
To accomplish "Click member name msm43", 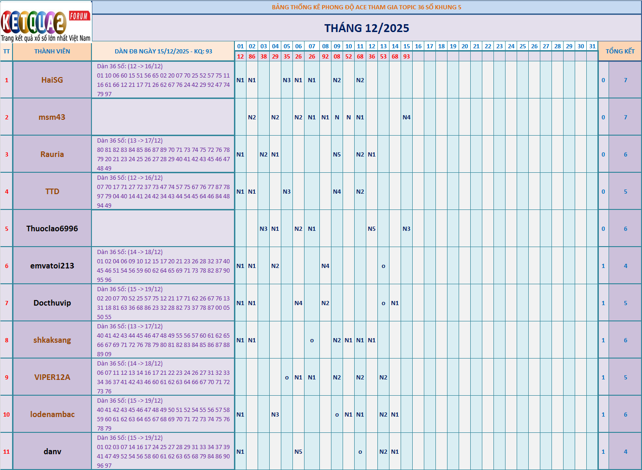I will 52,117.
